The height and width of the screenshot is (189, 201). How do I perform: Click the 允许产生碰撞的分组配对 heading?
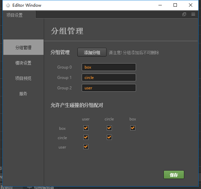pyautogui.click(x=77, y=105)
